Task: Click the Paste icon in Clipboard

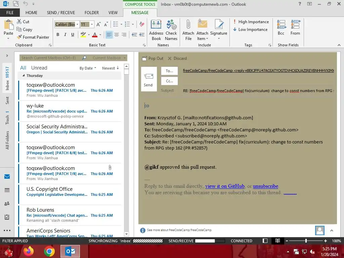Action: (8, 25)
